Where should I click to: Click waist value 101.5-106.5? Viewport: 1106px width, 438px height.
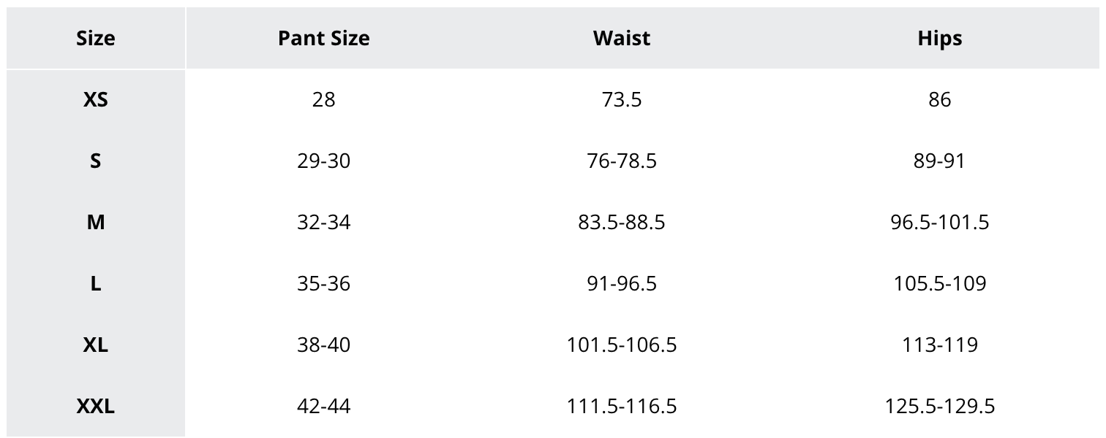coord(622,345)
